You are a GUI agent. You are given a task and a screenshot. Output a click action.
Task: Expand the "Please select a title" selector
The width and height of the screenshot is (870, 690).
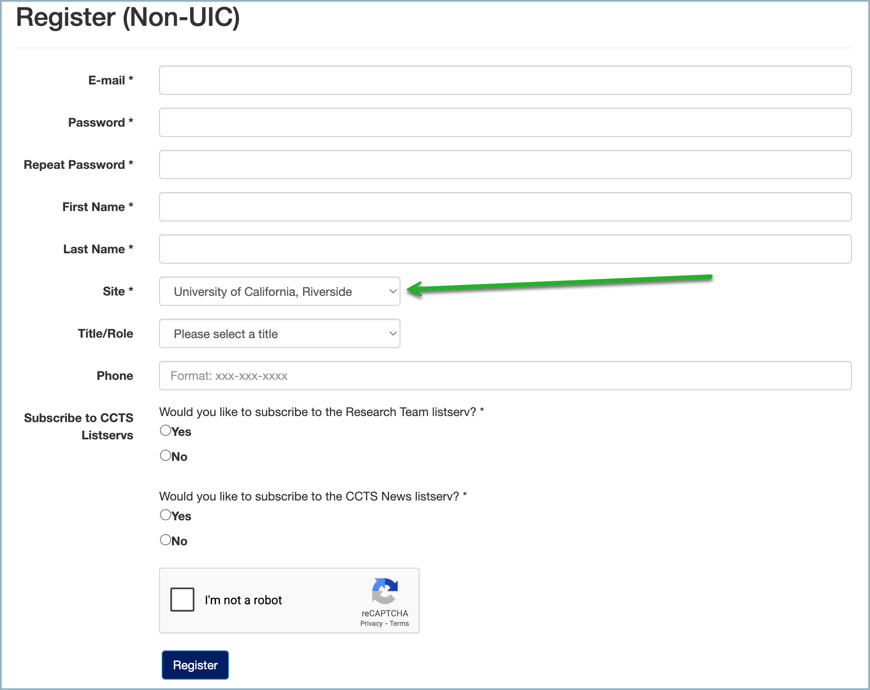279,333
